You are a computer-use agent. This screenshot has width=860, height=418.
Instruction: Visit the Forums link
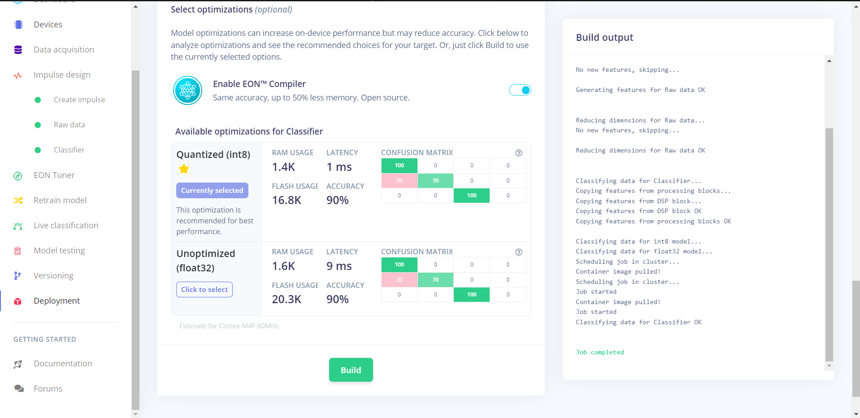[x=48, y=389]
